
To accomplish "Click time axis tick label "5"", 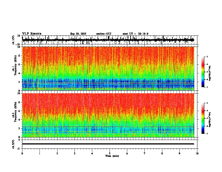I will [110, 153].
